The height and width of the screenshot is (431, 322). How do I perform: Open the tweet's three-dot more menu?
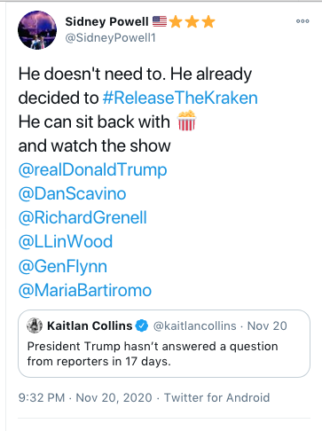(302, 21)
